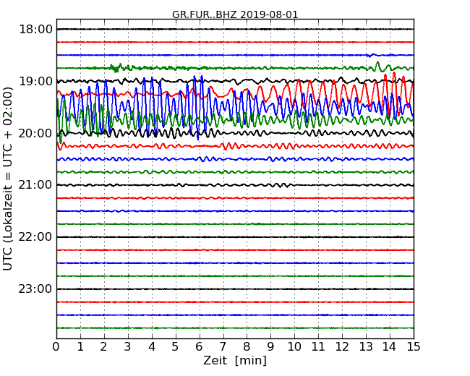Click x-axis tick label 8
The width and height of the screenshot is (470, 376).
[x=247, y=346]
